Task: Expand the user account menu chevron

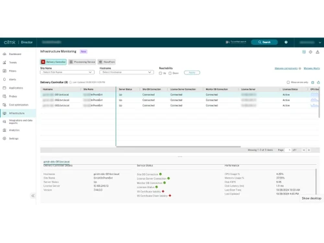Action: 320,43
